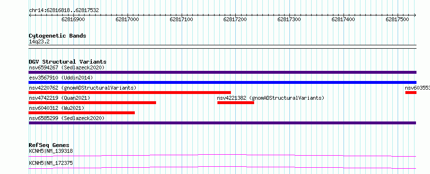The image size is (430, 174).
Task: Click the red bar for nsv4221382
Action: (236, 103)
